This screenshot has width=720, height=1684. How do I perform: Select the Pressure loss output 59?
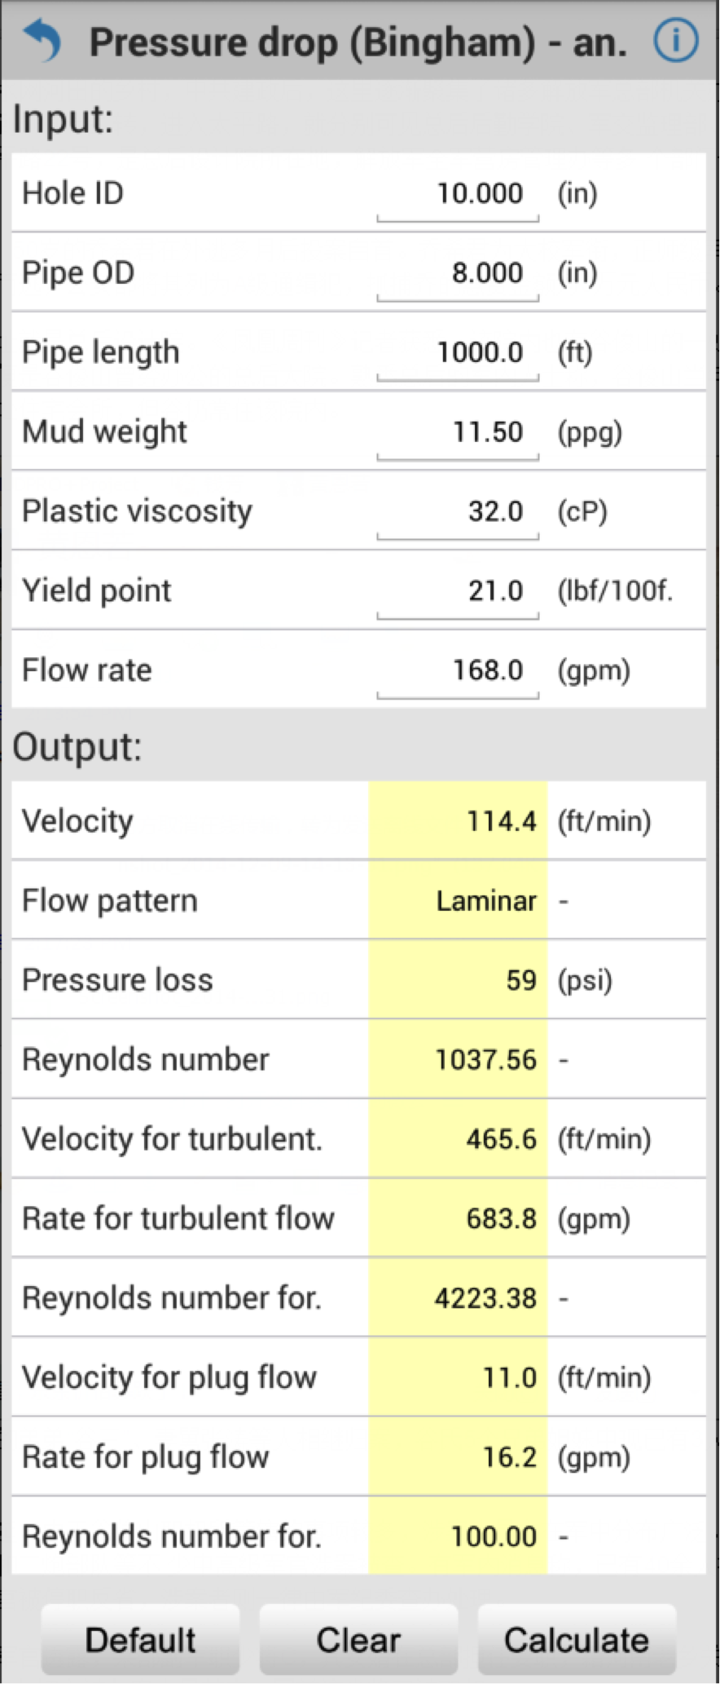(x=458, y=979)
